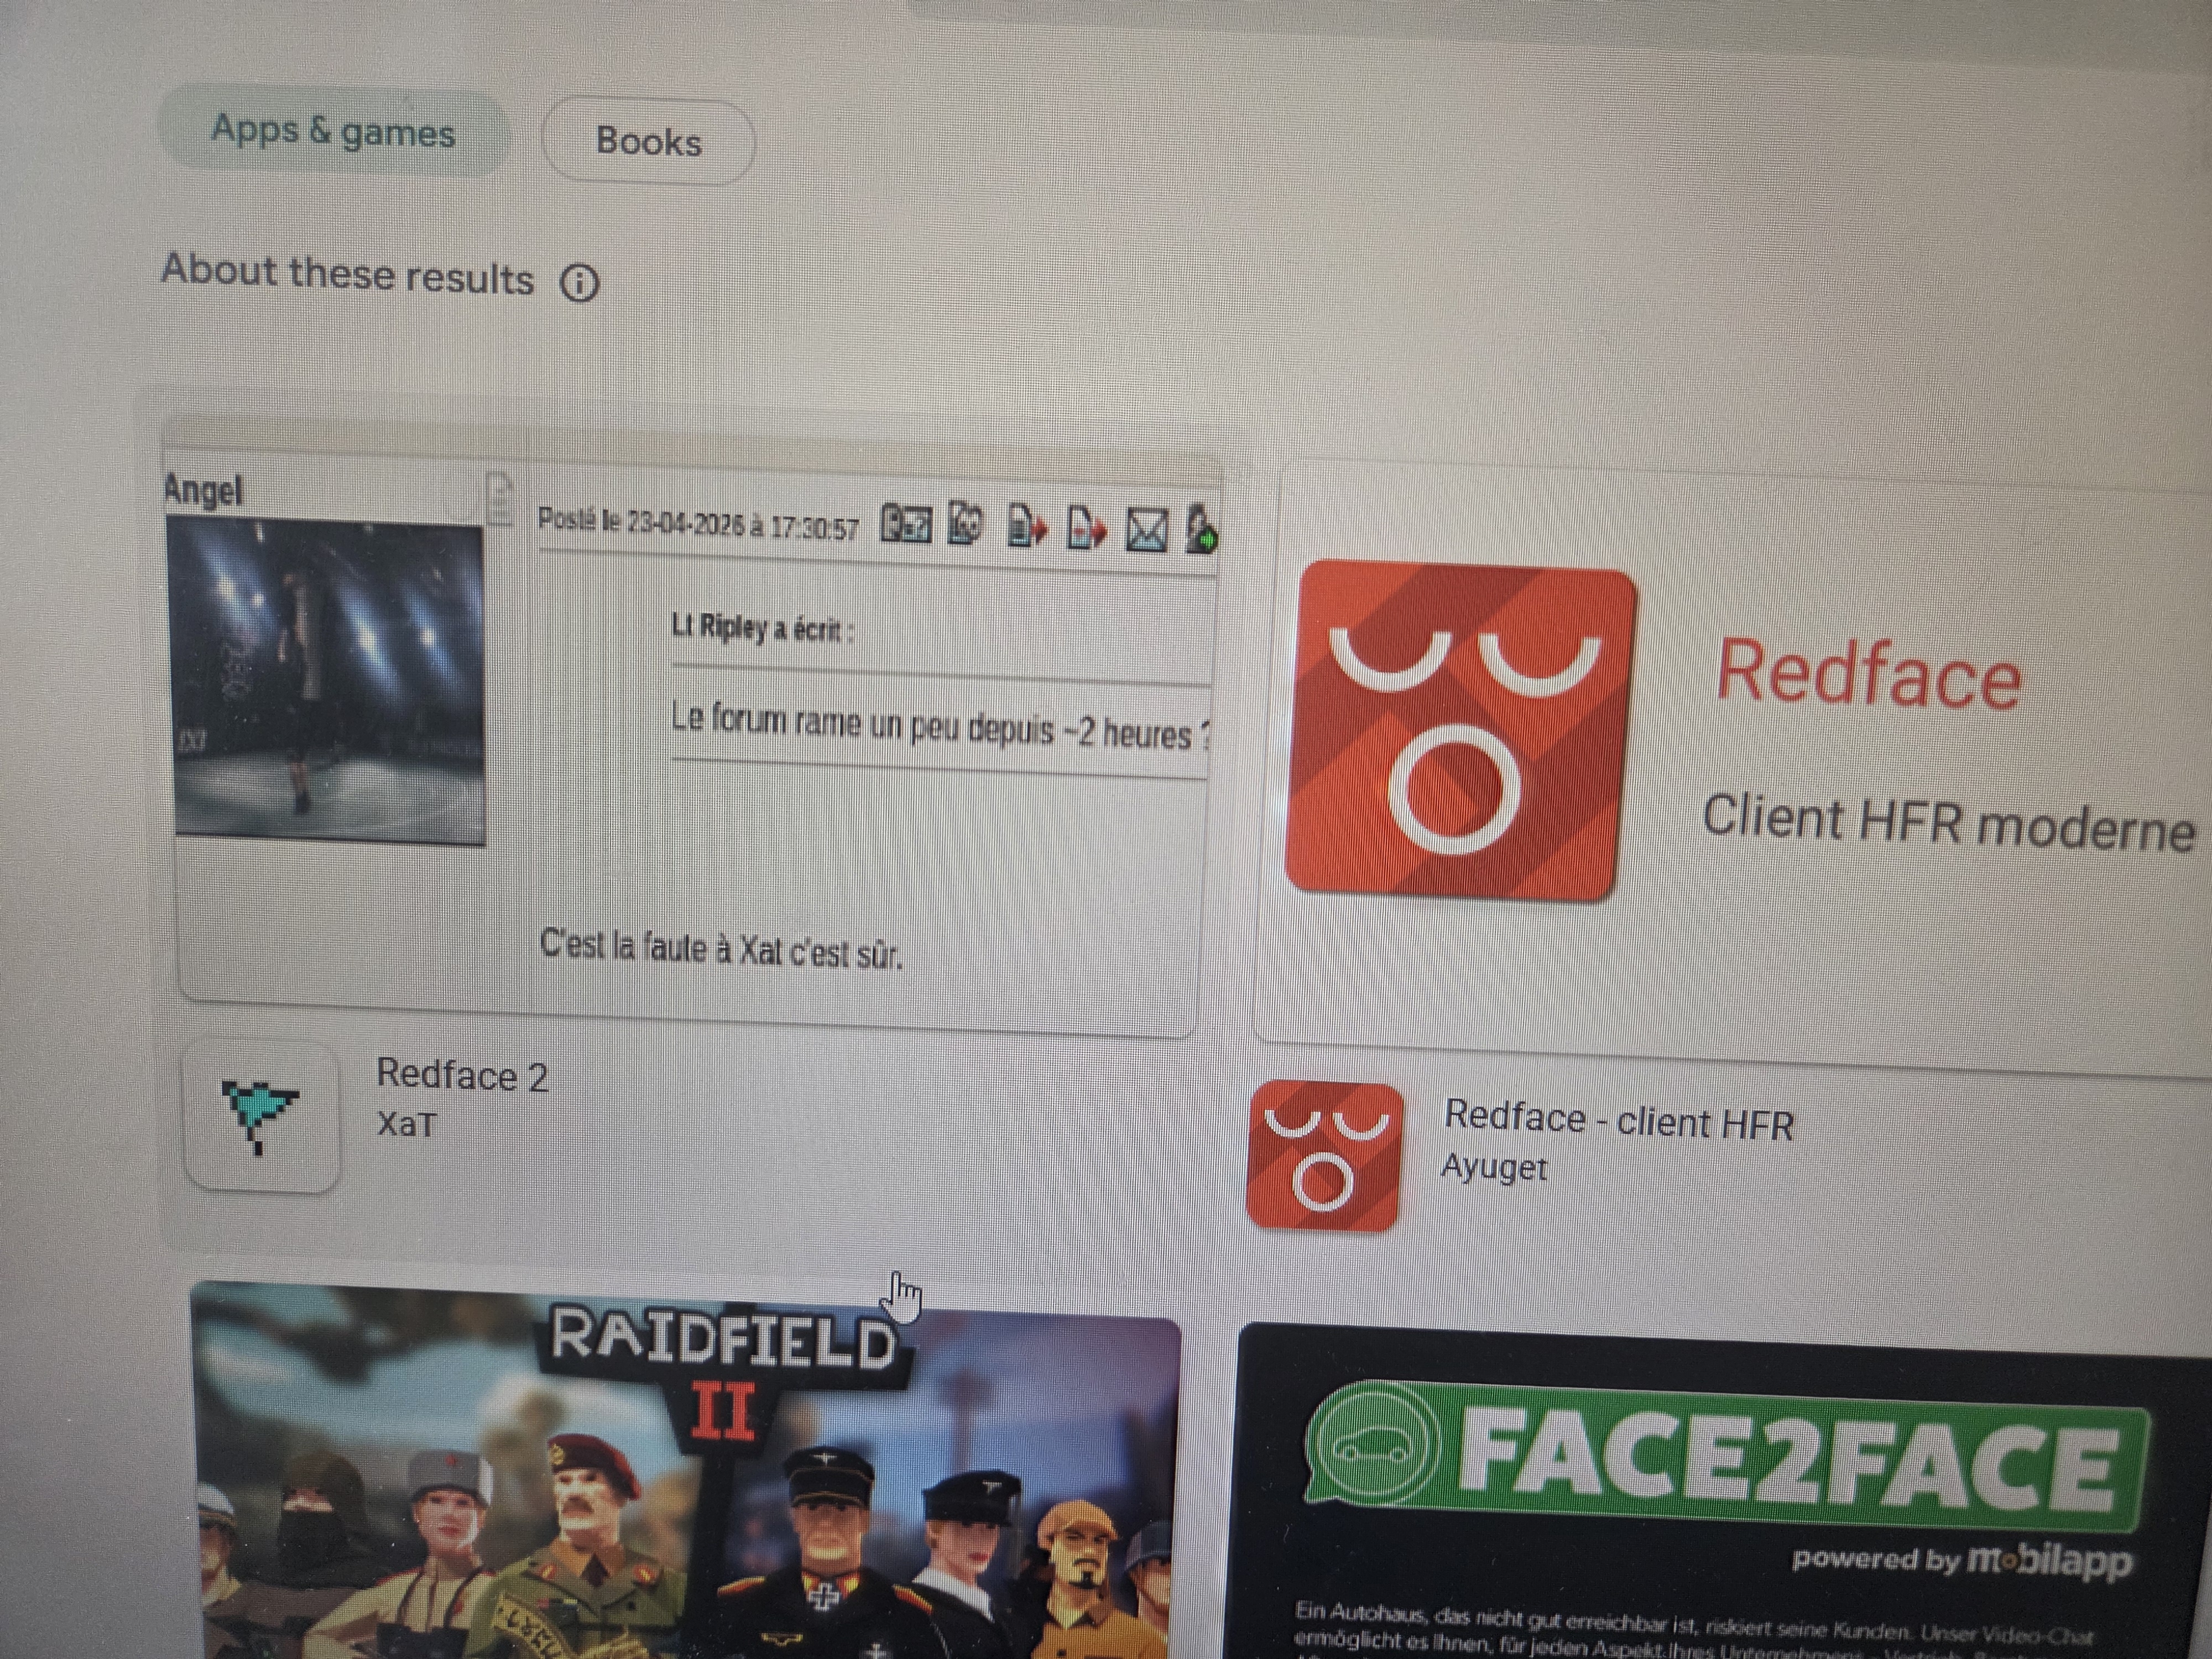The image size is (2212, 1659).
Task: Open the FACE2FACE mobilapp banner
Action: tap(1725, 1492)
